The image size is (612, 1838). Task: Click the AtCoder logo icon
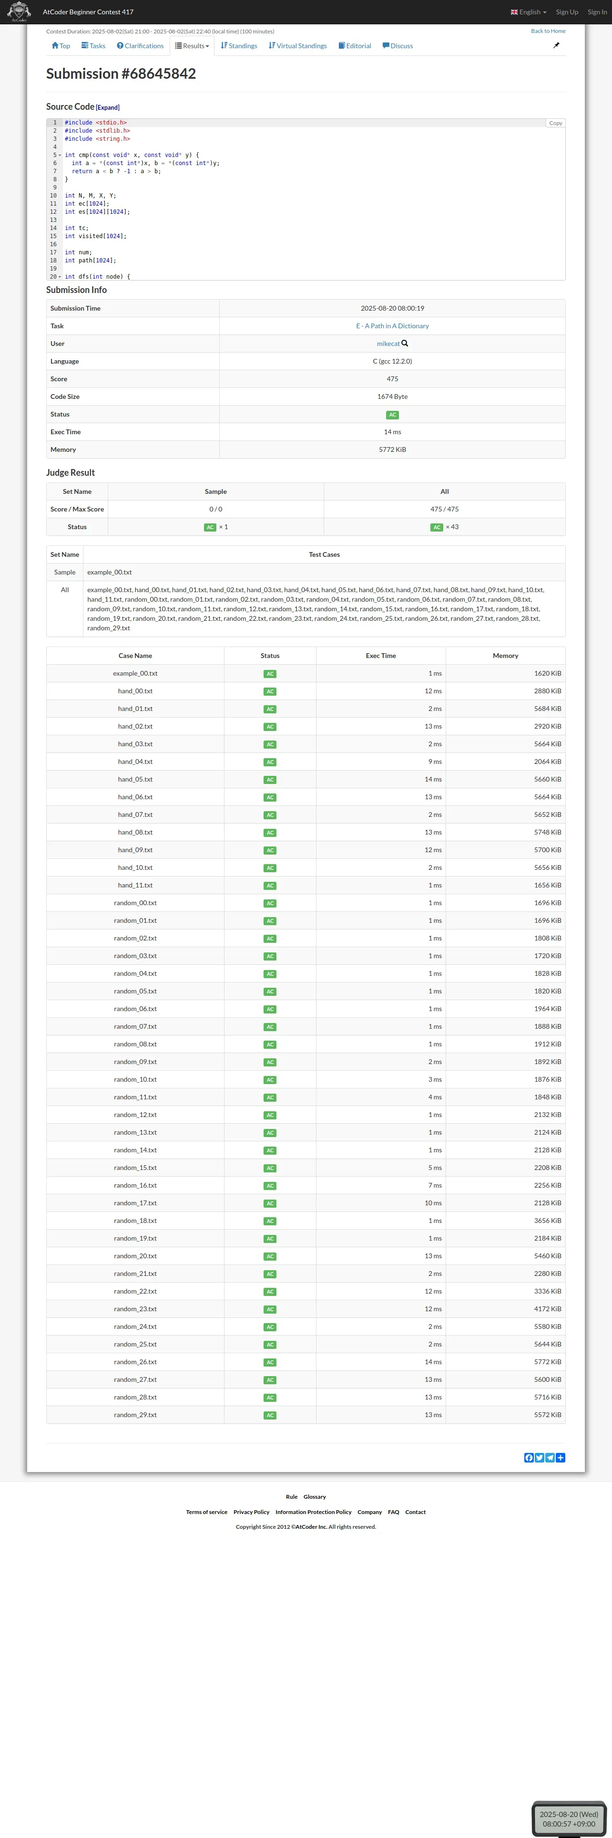[19, 11]
